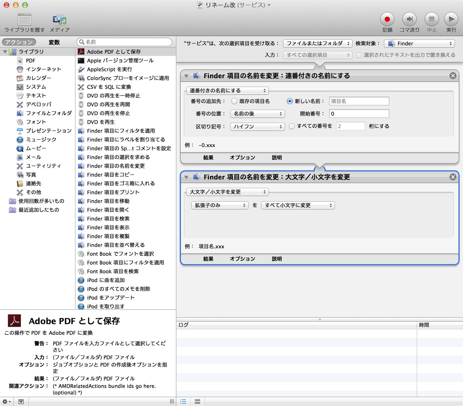Screen dimensions: 463x406
Task: Open the Media (メディア) browser
Action: coord(59,23)
